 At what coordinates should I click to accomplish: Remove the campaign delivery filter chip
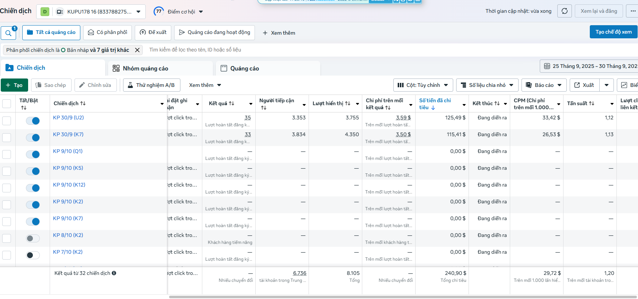tap(137, 50)
